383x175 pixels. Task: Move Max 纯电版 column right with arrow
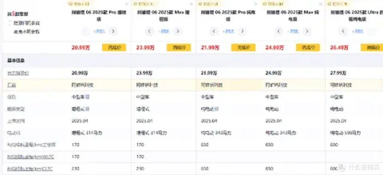[x=307, y=31]
